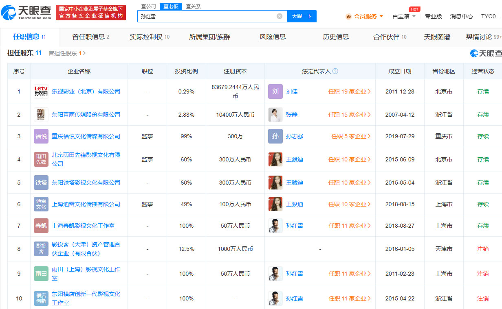Click the search input containing 孙红雷
The image size is (502, 309).
(206, 16)
